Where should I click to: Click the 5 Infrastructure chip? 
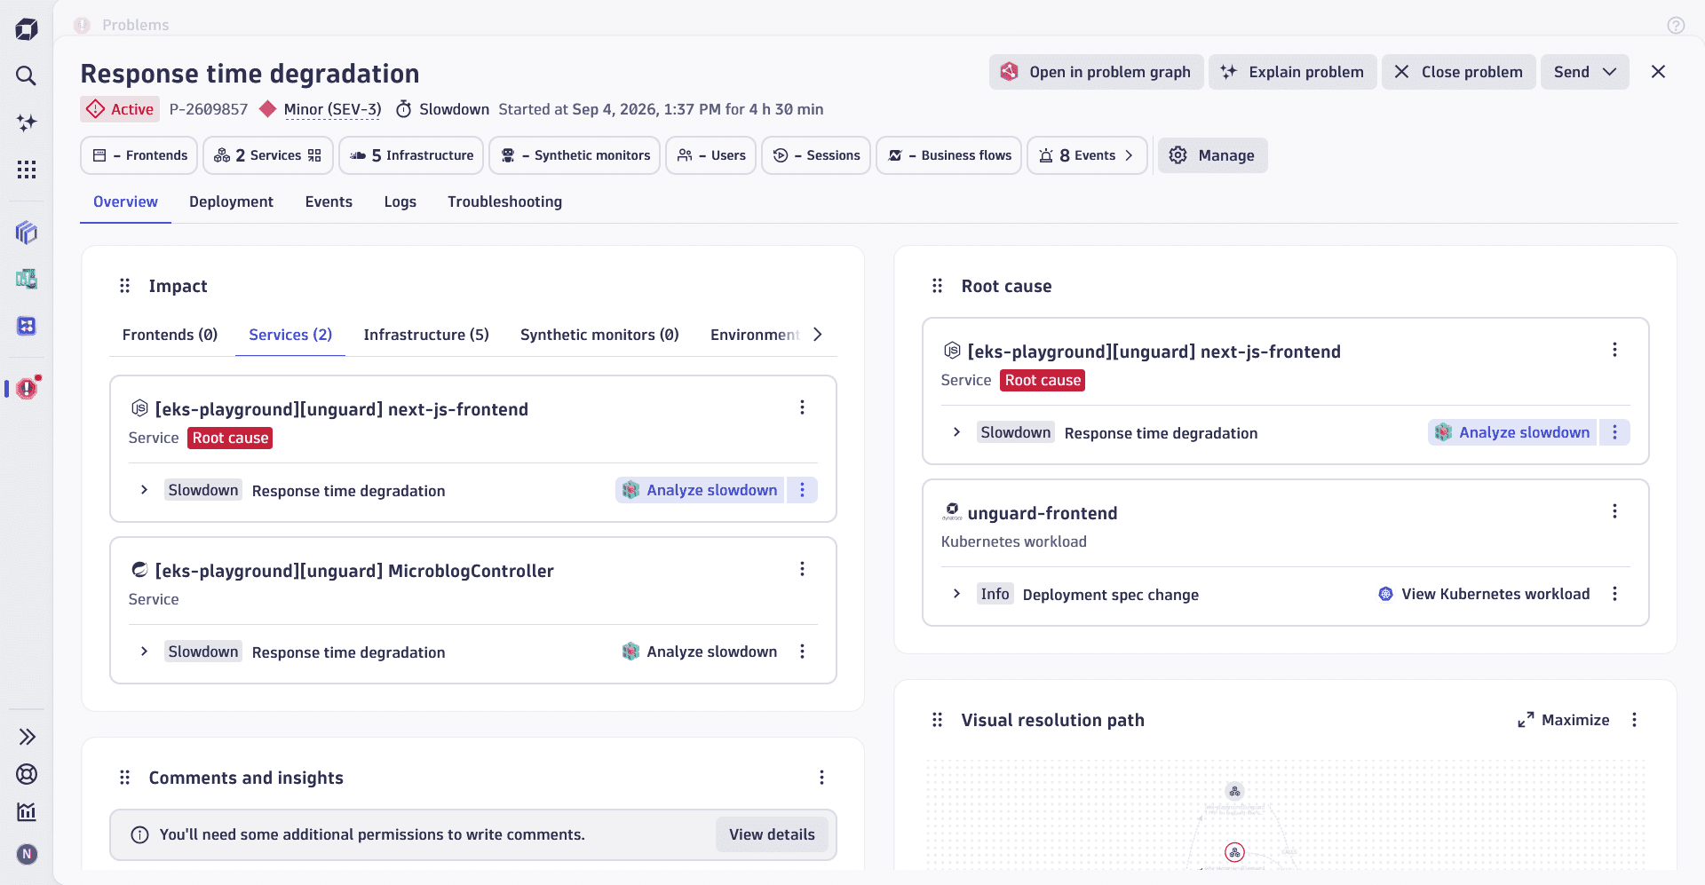[411, 155]
